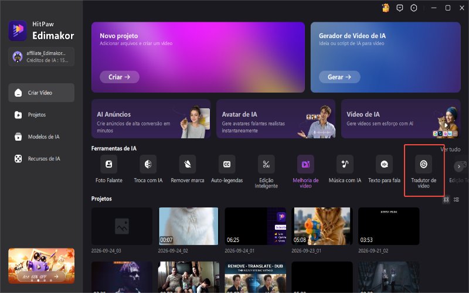
Task: Launch the Auto-legendas tool
Action: click(x=227, y=164)
